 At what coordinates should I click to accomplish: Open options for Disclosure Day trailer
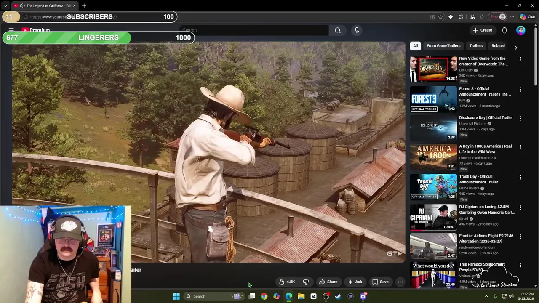[520, 118]
